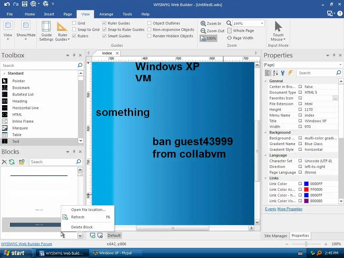Enable the Snap to Grid checkbox
Screen dimensions: 344x258
pos(74,30)
